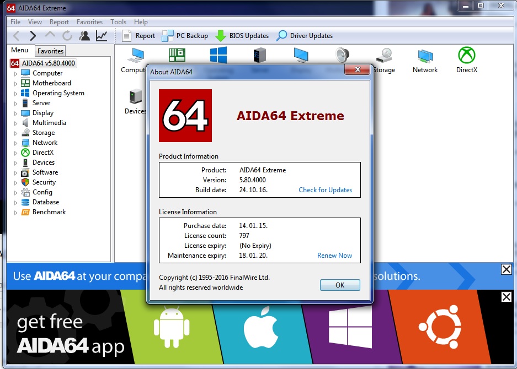Expand the Network tree node

[x=15, y=143]
